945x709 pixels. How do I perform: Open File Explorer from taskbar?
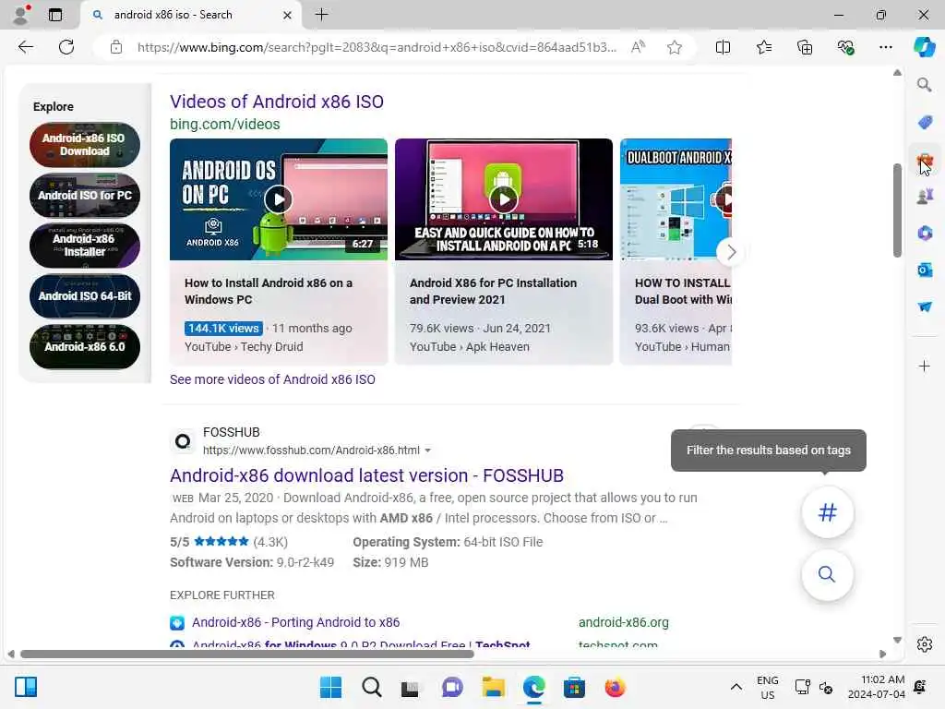[x=494, y=687]
